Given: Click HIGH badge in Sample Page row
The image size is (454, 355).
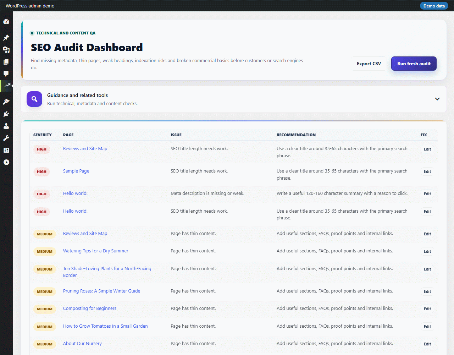Looking at the screenshot, I should 41,172.
